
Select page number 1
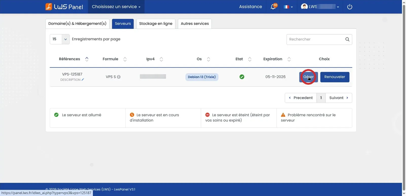[321, 98]
